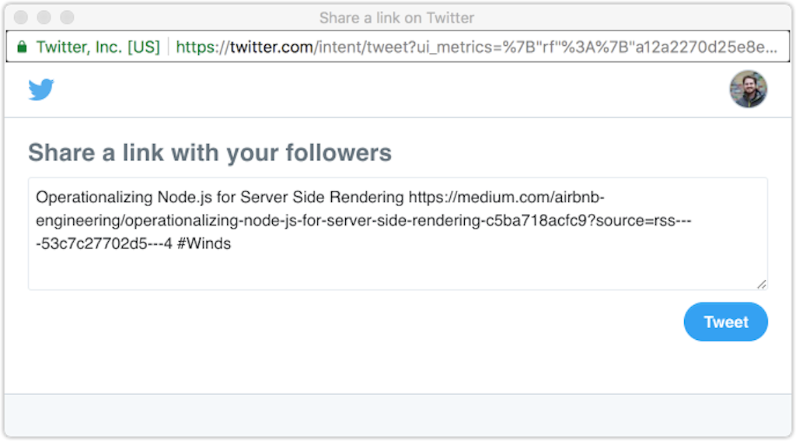This screenshot has height=441, width=796.
Task: Click the empty area at the bottom of the tweet box
Action: [x=389, y=272]
